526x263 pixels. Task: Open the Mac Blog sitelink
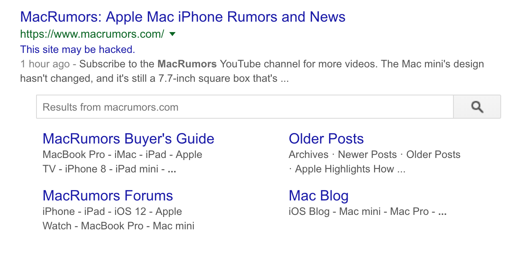pos(318,196)
